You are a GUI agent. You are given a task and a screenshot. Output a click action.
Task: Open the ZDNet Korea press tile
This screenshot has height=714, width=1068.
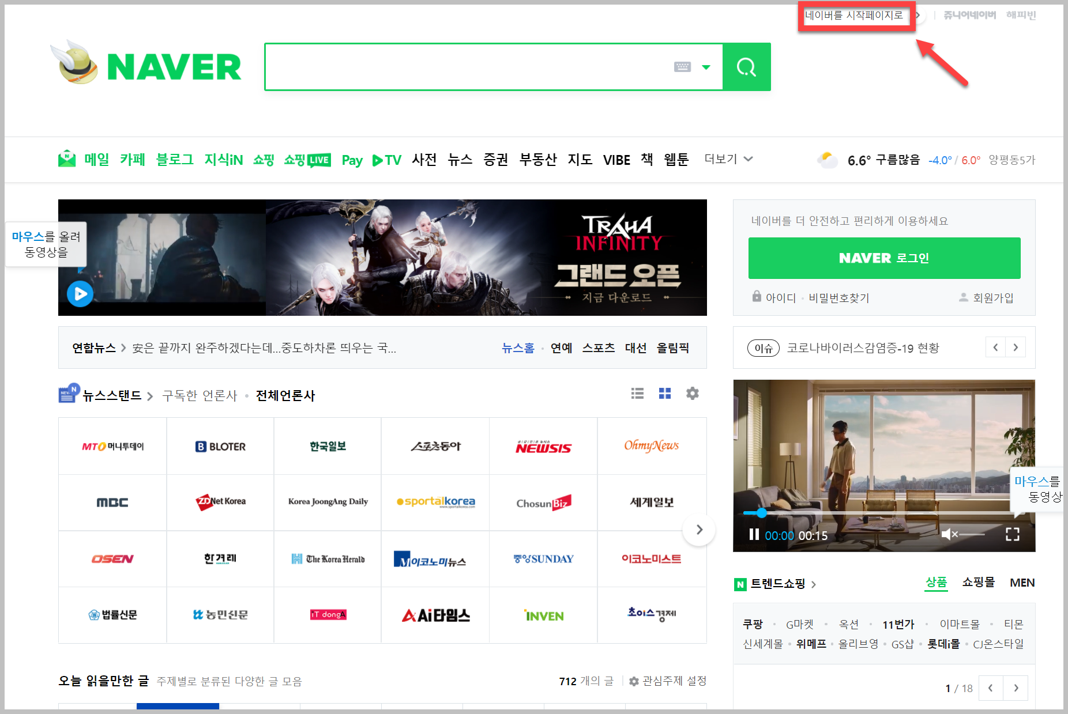[220, 503]
